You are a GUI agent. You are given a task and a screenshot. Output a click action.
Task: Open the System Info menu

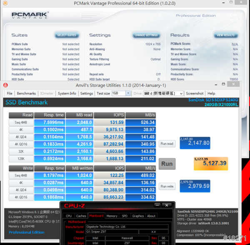pyautogui.click(x=67, y=93)
